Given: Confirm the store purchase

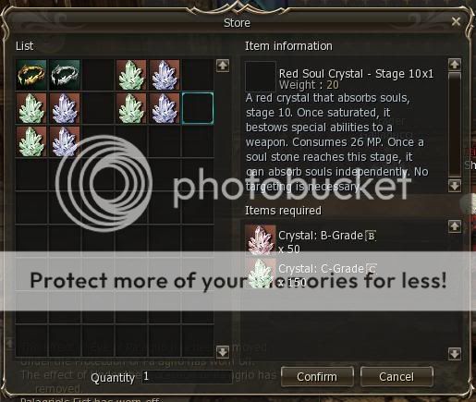Looking at the screenshot, I should pyautogui.click(x=317, y=377).
